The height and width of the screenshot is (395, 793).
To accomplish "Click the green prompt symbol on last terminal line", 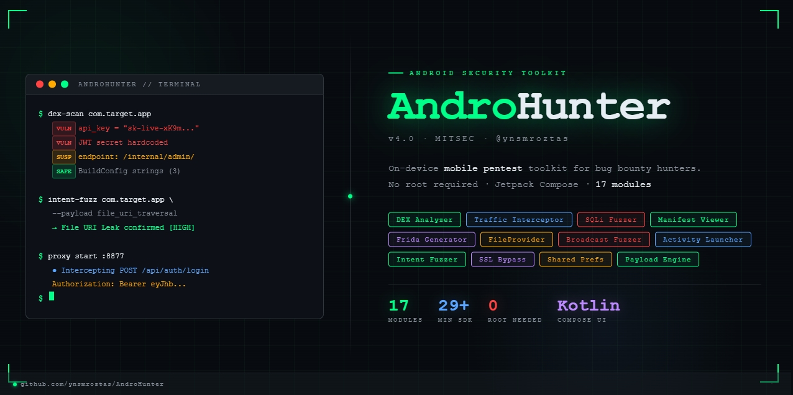I will click(x=40, y=297).
